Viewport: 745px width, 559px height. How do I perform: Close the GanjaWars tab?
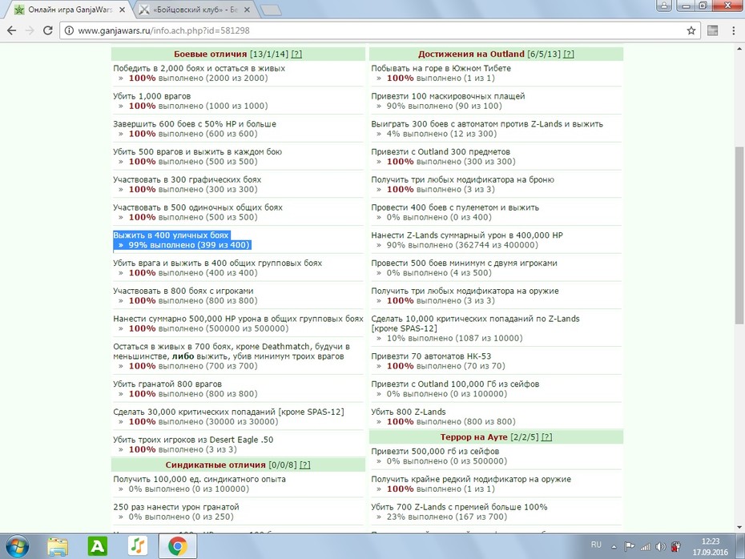point(122,10)
